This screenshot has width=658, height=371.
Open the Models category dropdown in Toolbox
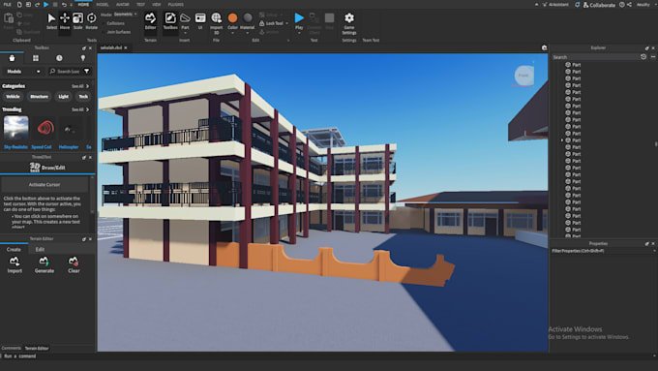click(x=23, y=72)
